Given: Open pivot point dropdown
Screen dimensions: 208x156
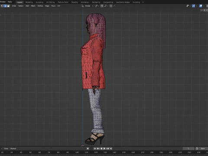Looking at the screenshot, I should (97, 6).
